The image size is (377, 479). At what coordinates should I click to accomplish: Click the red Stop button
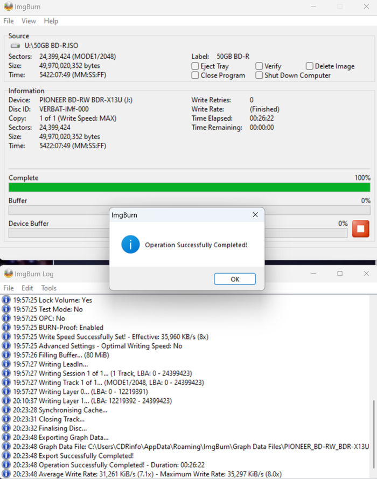click(360, 229)
